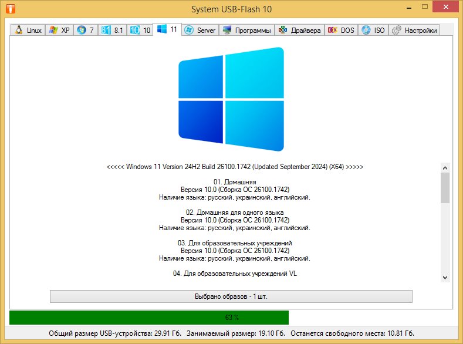Viewport: 463px width, 344px height.
Task: Select edition 01. Домашняя in the list
Action: pyautogui.click(x=234, y=182)
